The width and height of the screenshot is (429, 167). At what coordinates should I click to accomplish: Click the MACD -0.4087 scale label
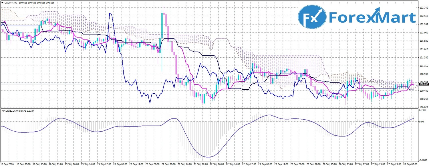(423, 160)
